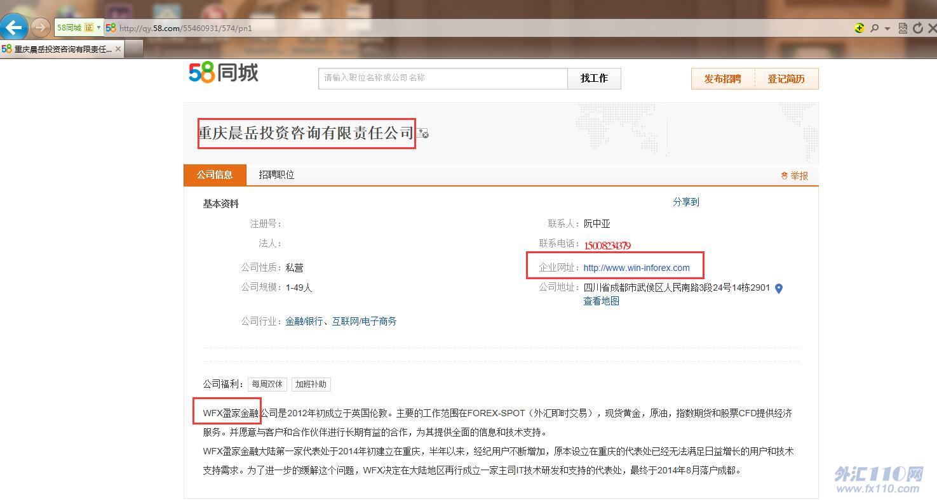Click the 360 green plus icon in address bar
This screenshot has height=500, width=937.
coord(859,28)
